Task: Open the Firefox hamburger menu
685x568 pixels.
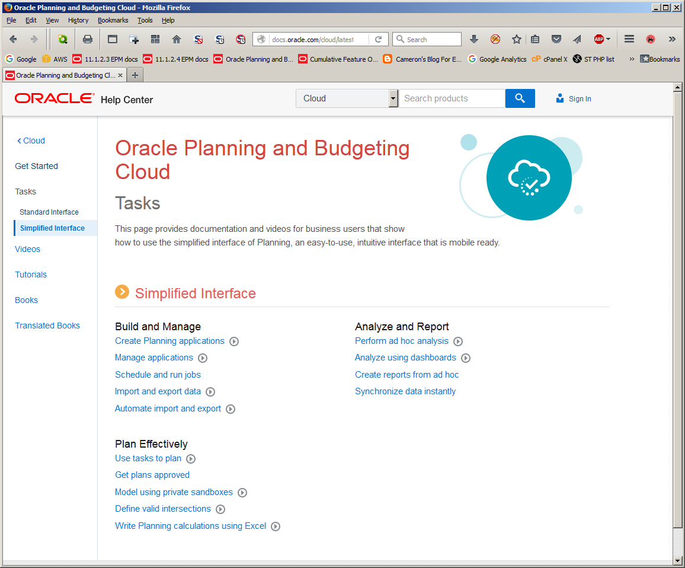Action: [x=629, y=39]
